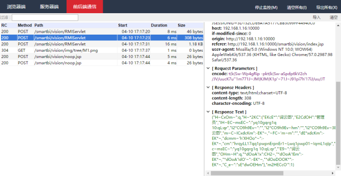
Task: Click the Request Parameters heading
Action: coord(235,68)
